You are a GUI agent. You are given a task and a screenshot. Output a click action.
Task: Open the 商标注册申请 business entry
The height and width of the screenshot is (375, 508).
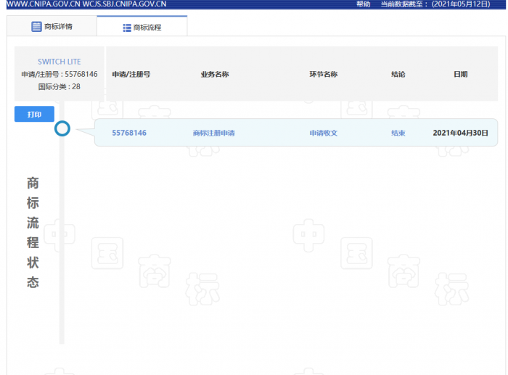(213, 133)
